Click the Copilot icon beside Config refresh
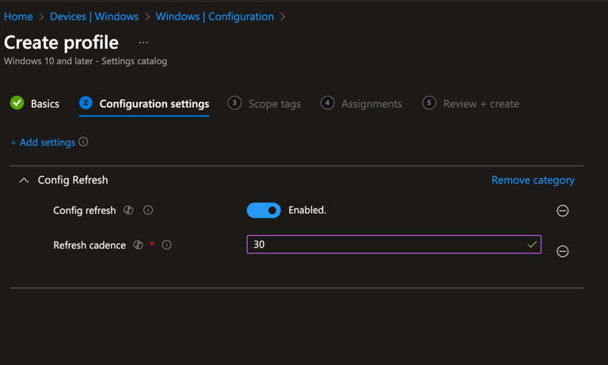This screenshot has height=365, width=608. pyautogui.click(x=128, y=211)
